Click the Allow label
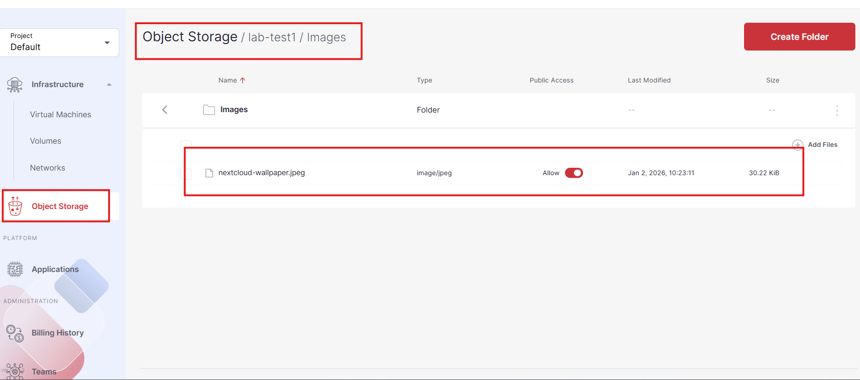This screenshot has width=860, height=380. point(551,173)
